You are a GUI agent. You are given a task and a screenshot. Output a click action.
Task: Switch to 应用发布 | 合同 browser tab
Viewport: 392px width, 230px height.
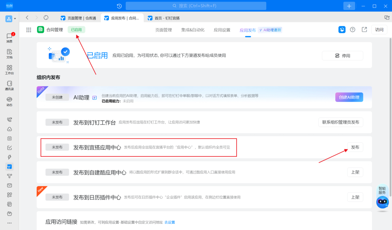(122, 18)
